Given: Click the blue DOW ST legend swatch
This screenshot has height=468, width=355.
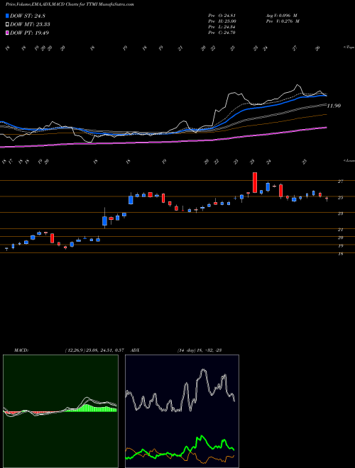Looking at the screenshot, I should [8, 16].
